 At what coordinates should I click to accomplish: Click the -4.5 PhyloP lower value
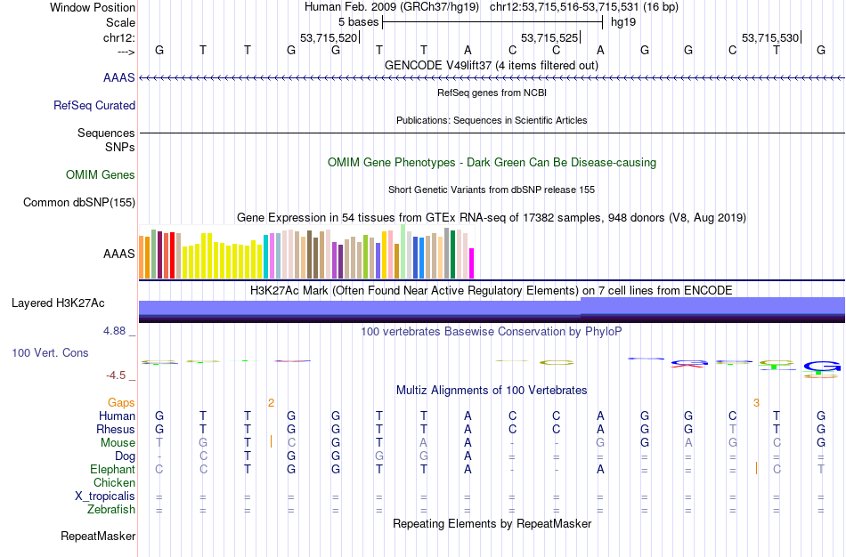click(x=116, y=375)
